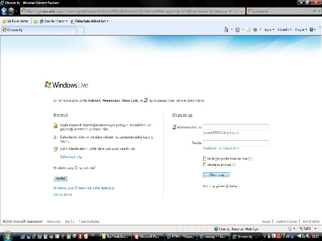Click the Oturum Aç sign-in button

[216, 175]
